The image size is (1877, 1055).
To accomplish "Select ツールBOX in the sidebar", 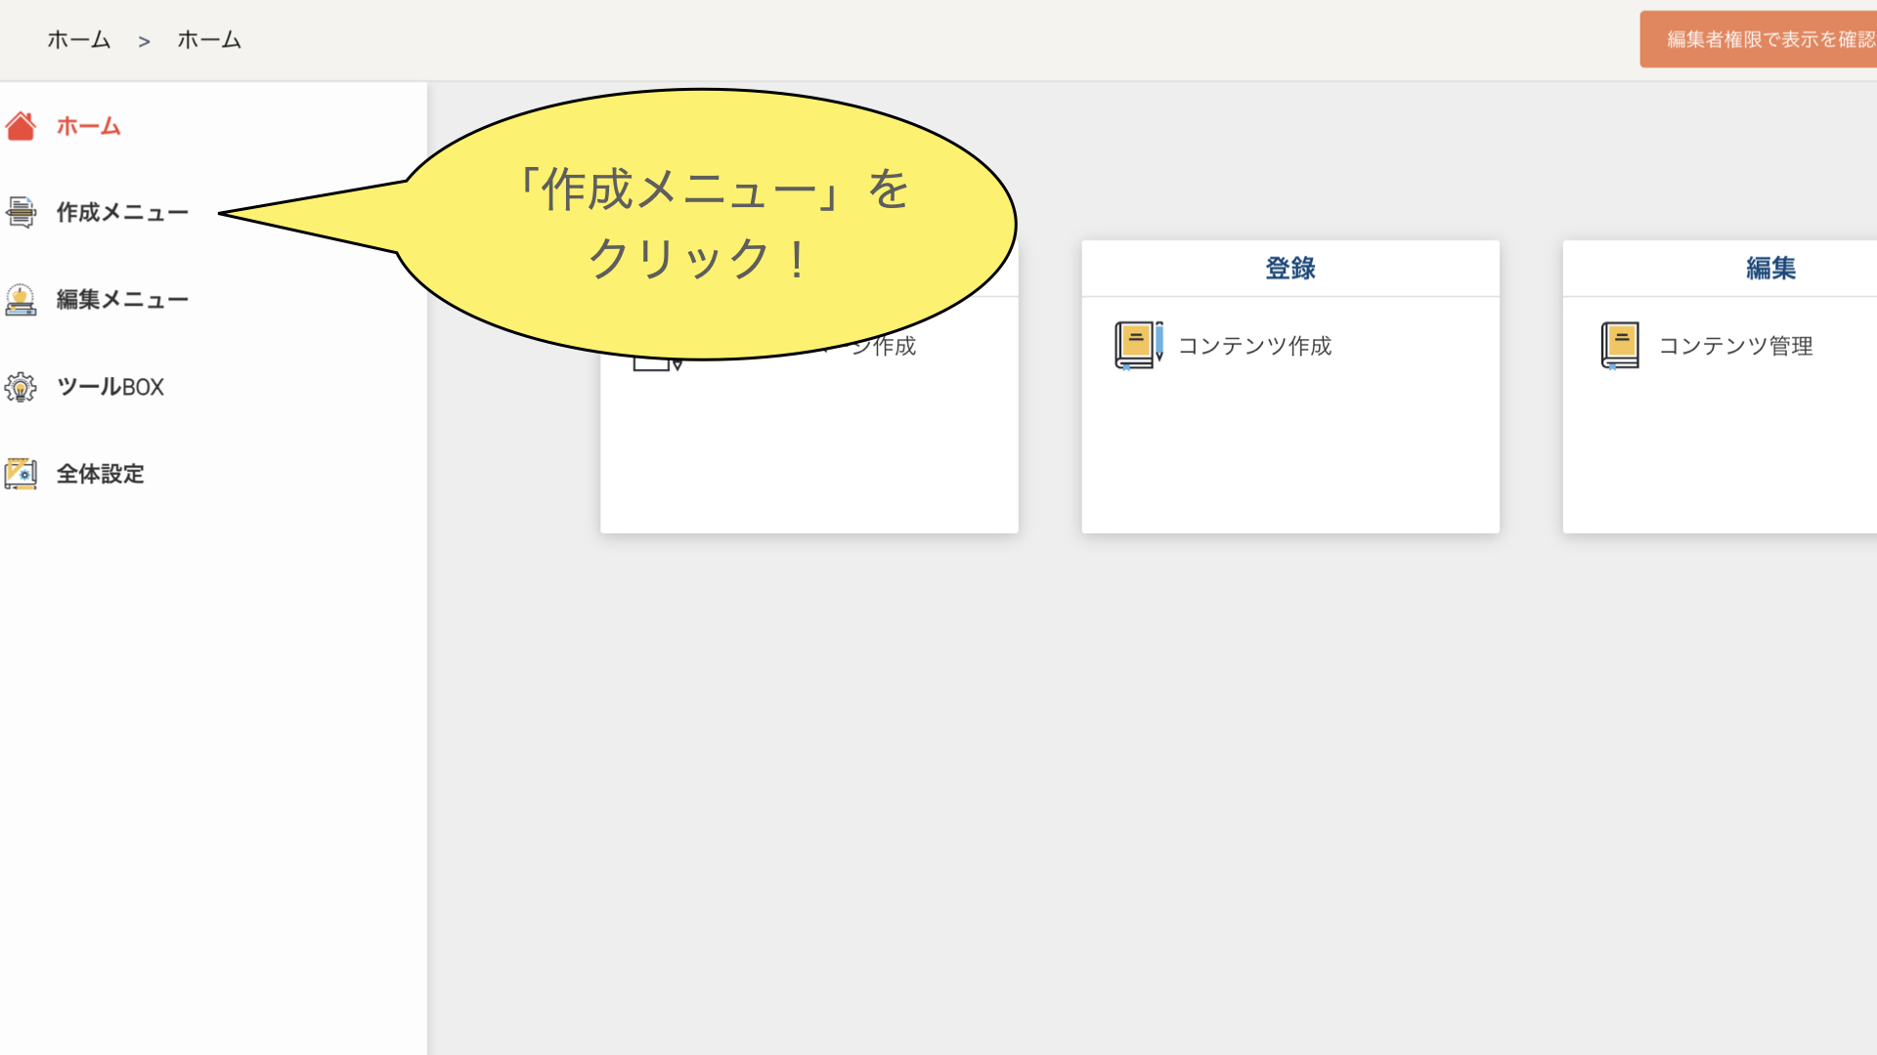I will 109,387.
